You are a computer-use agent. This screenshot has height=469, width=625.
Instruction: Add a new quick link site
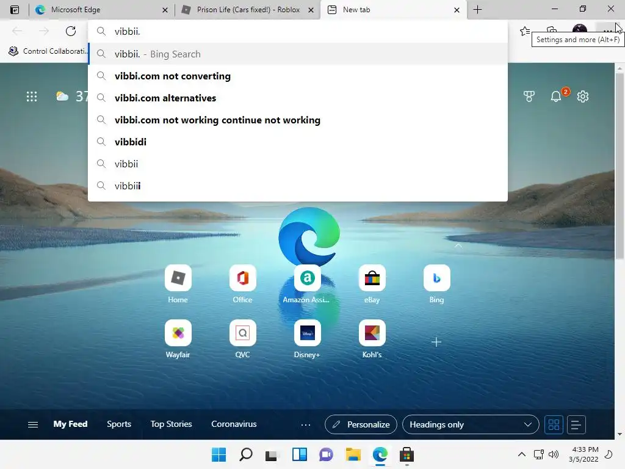(x=436, y=342)
